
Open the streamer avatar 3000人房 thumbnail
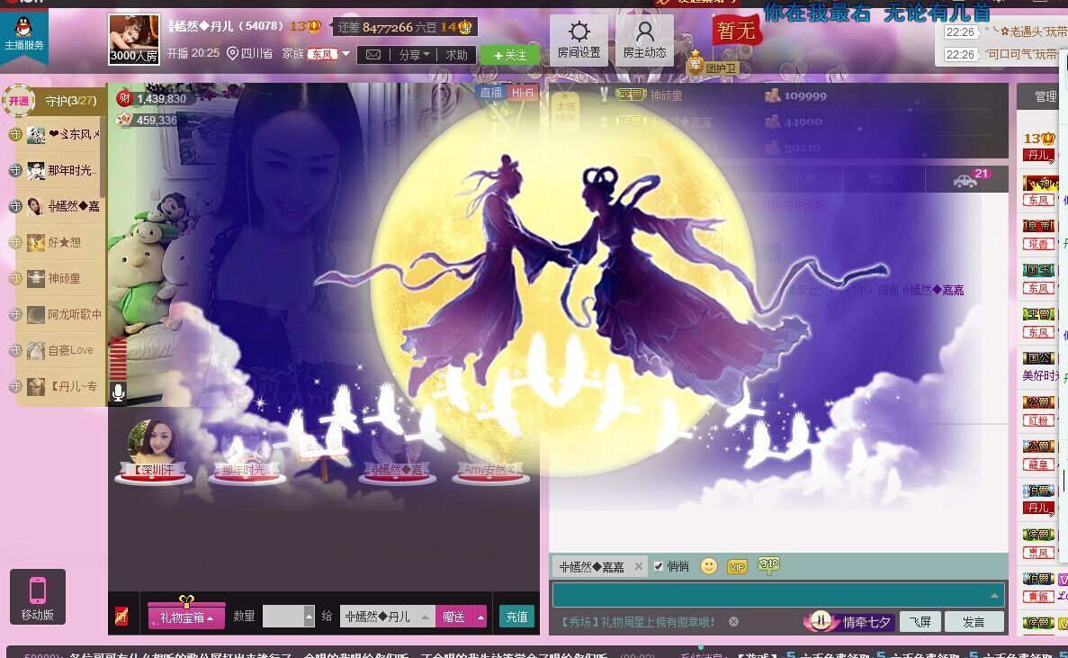click(x=134, y=40)
